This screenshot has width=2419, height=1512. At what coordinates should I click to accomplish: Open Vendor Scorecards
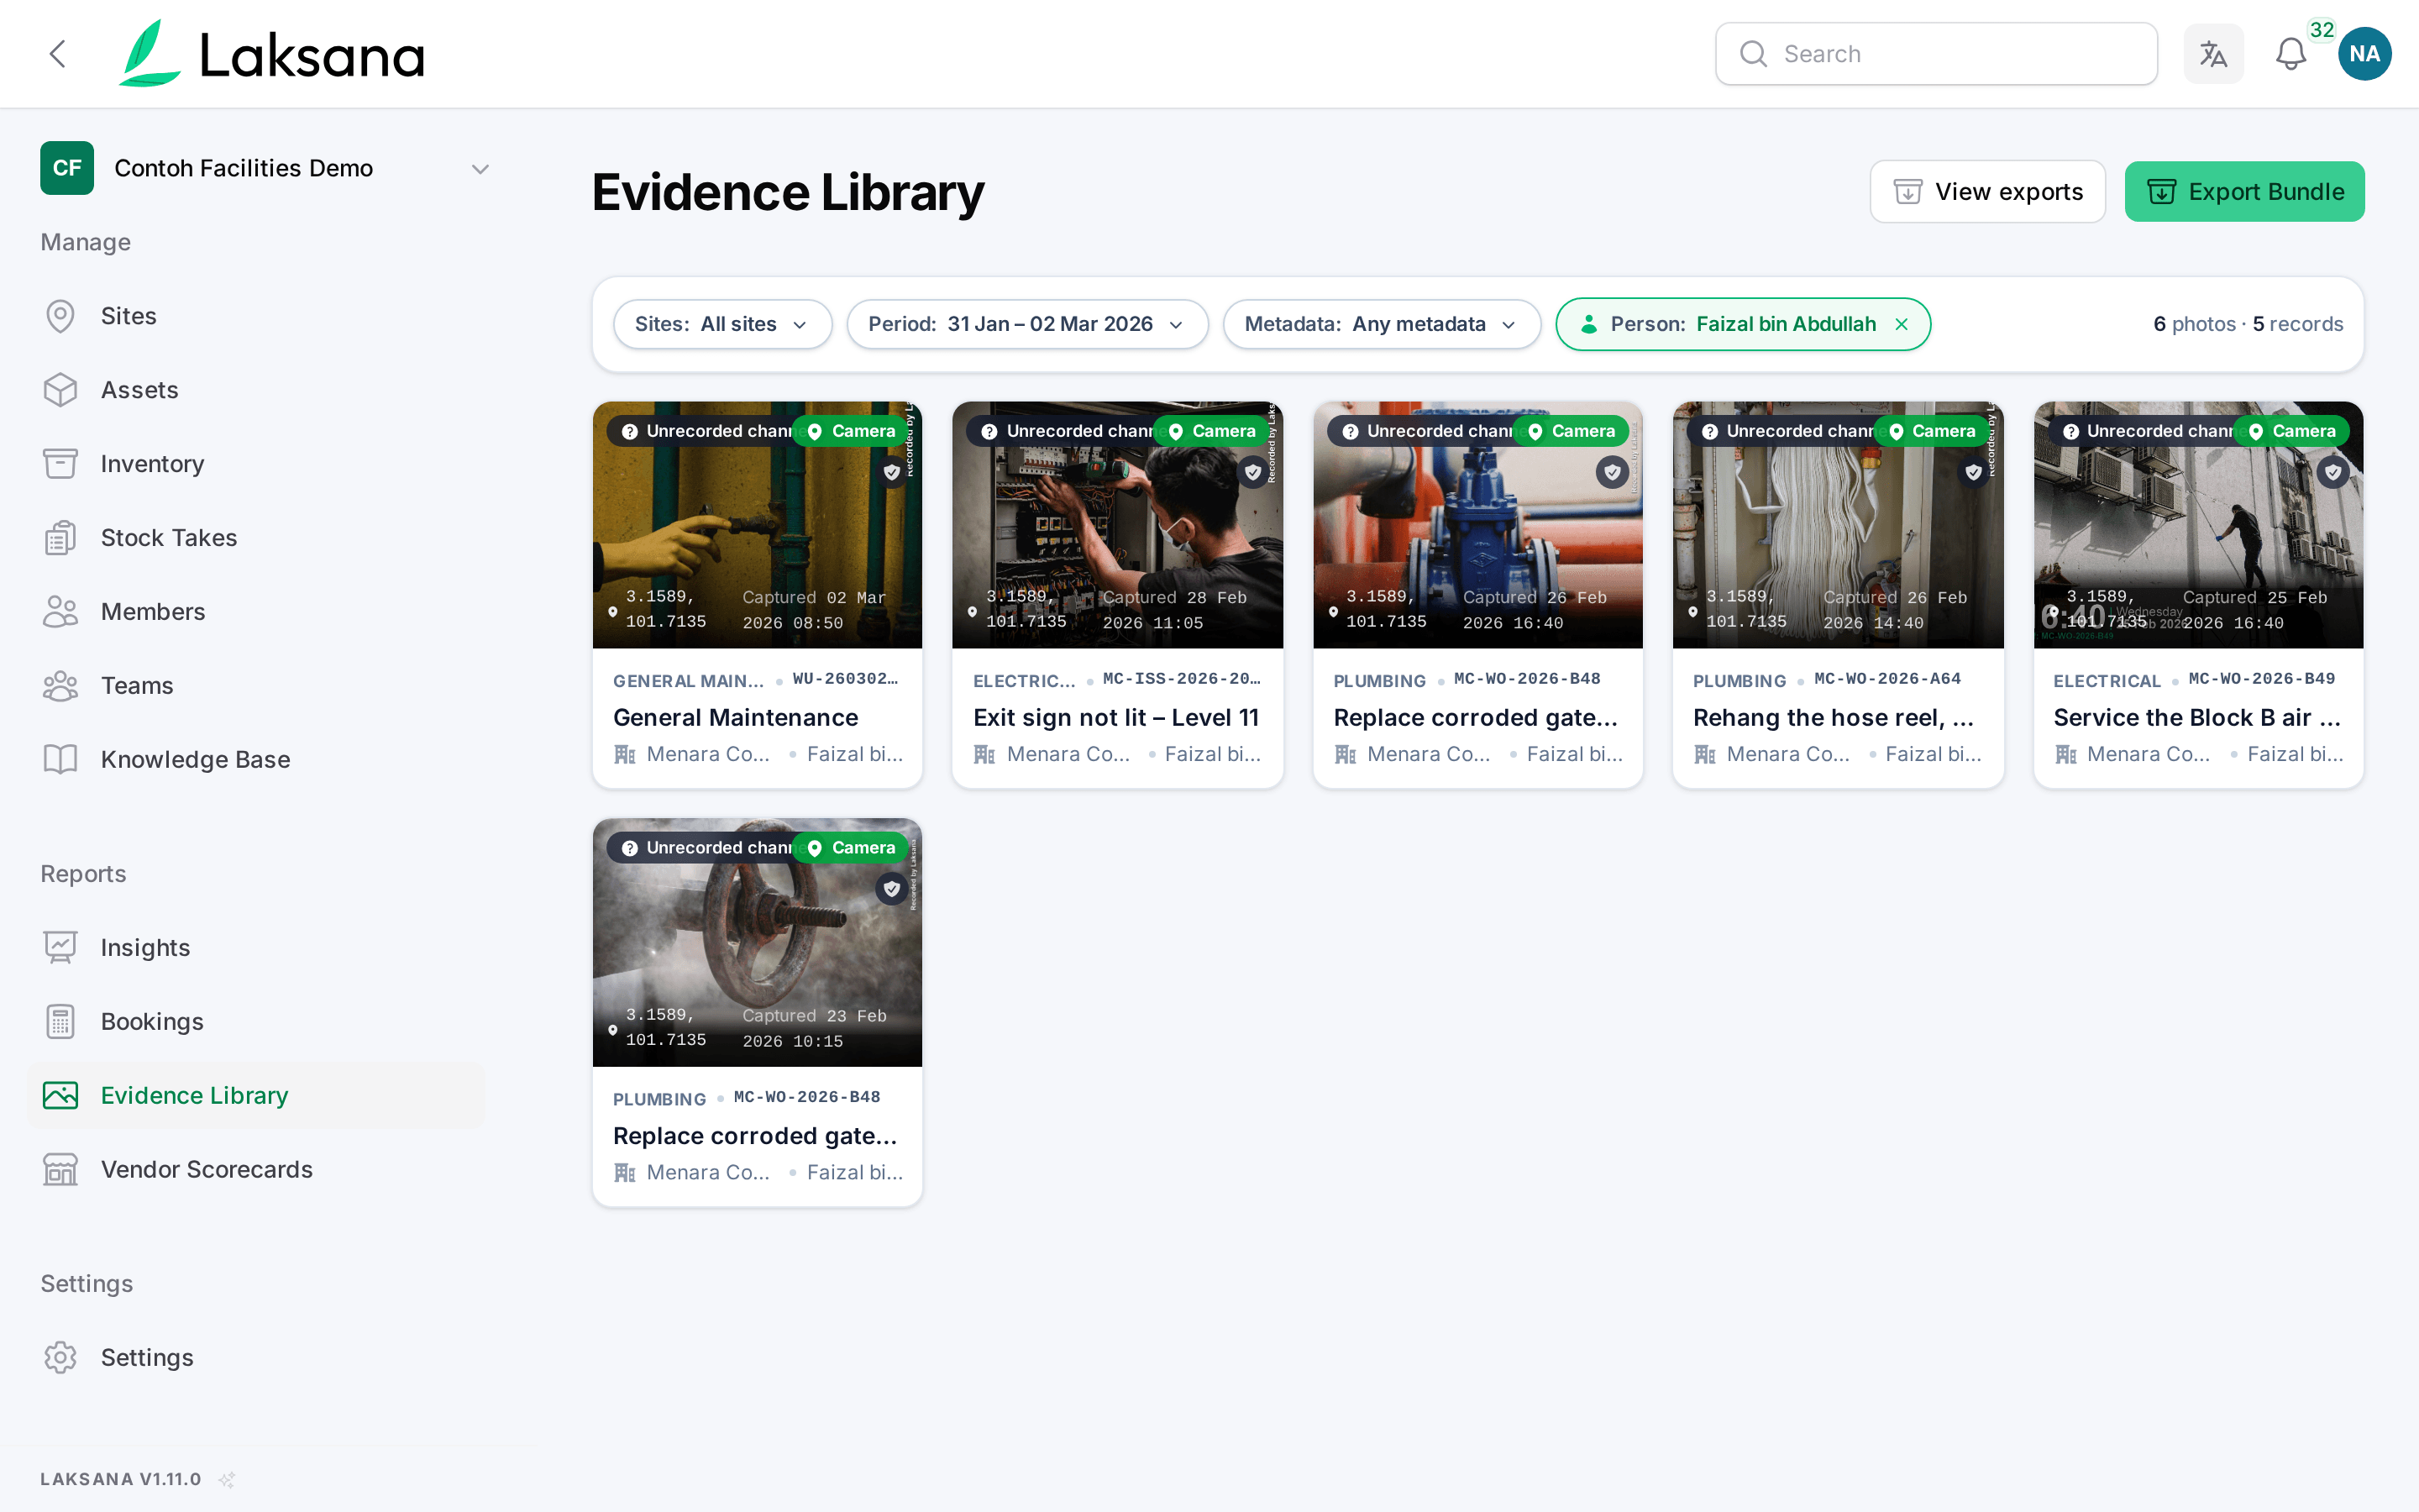pos(257,1170)
